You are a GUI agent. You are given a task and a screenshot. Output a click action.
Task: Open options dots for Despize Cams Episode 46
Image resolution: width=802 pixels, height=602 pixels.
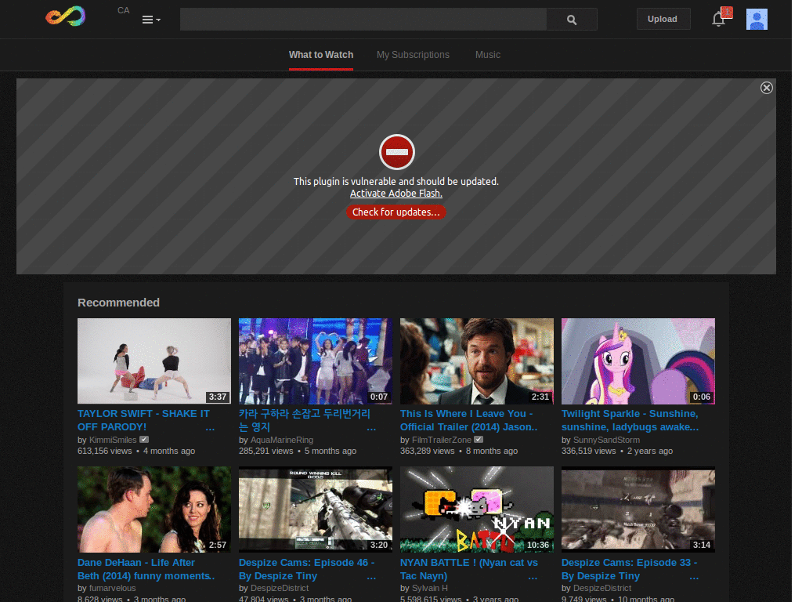(x=371, y=577)
